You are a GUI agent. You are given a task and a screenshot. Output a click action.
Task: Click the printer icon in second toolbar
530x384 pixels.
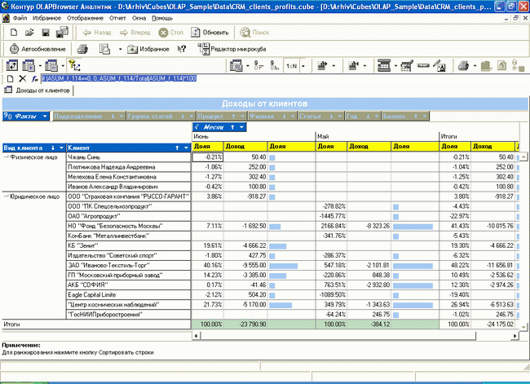coord(82,49)
